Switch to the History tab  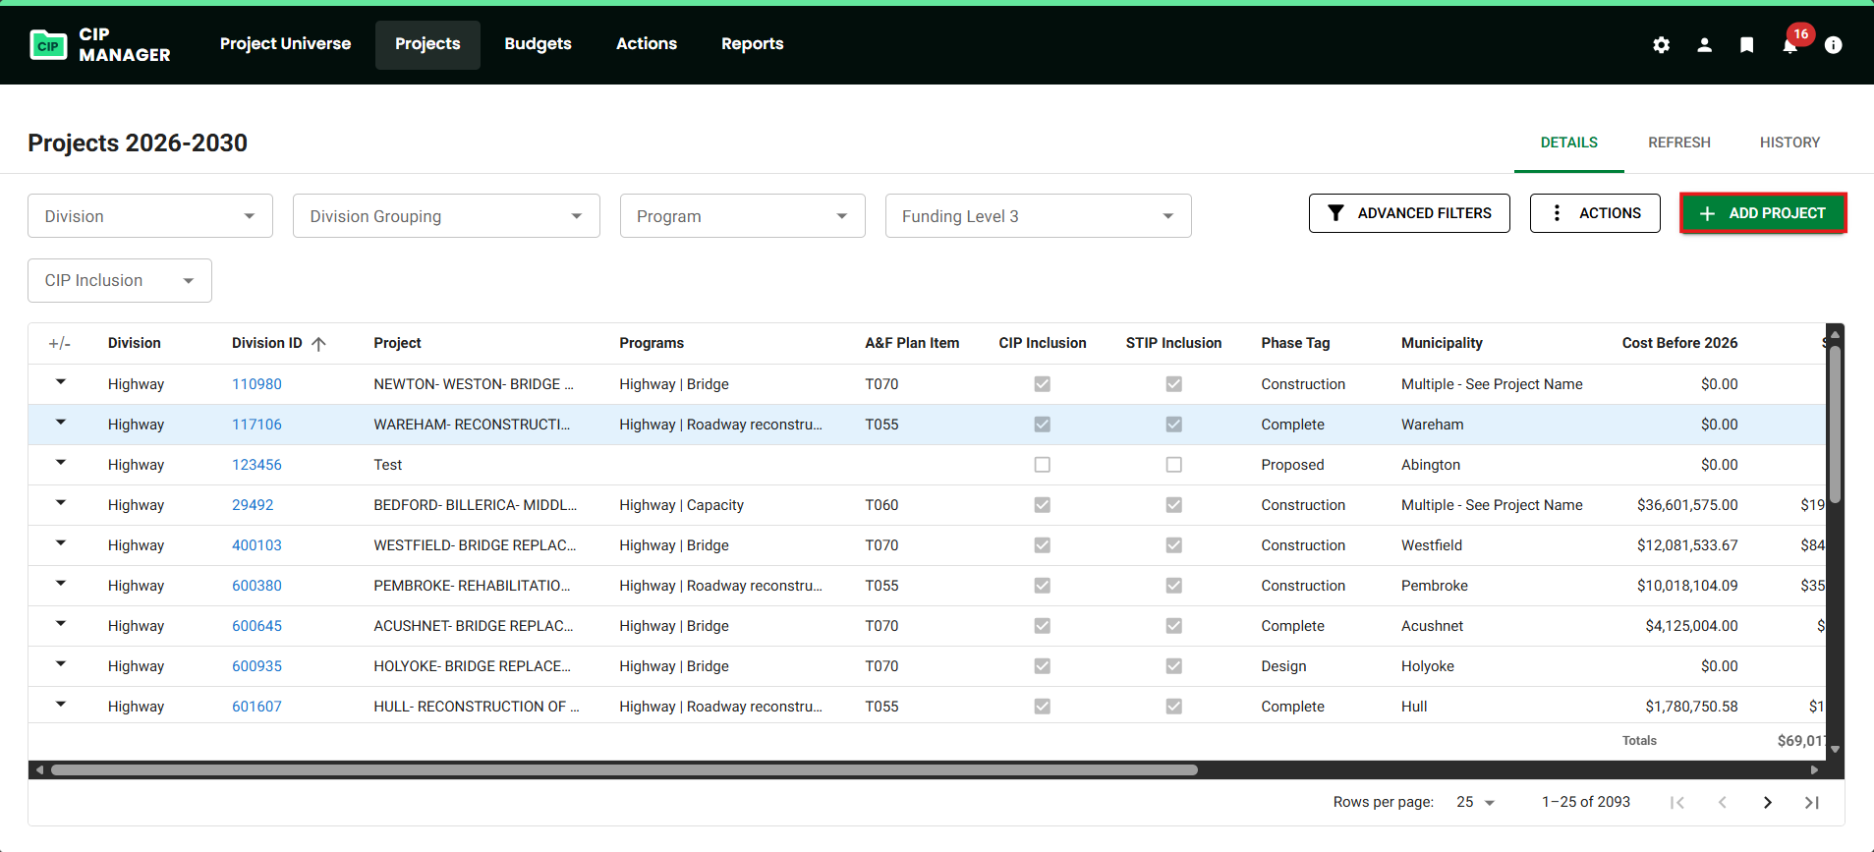tap(1789, 142)
